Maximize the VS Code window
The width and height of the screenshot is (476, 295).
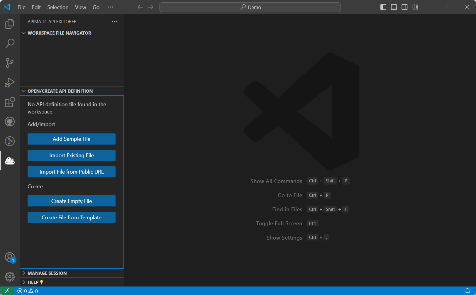pos(448,7)
